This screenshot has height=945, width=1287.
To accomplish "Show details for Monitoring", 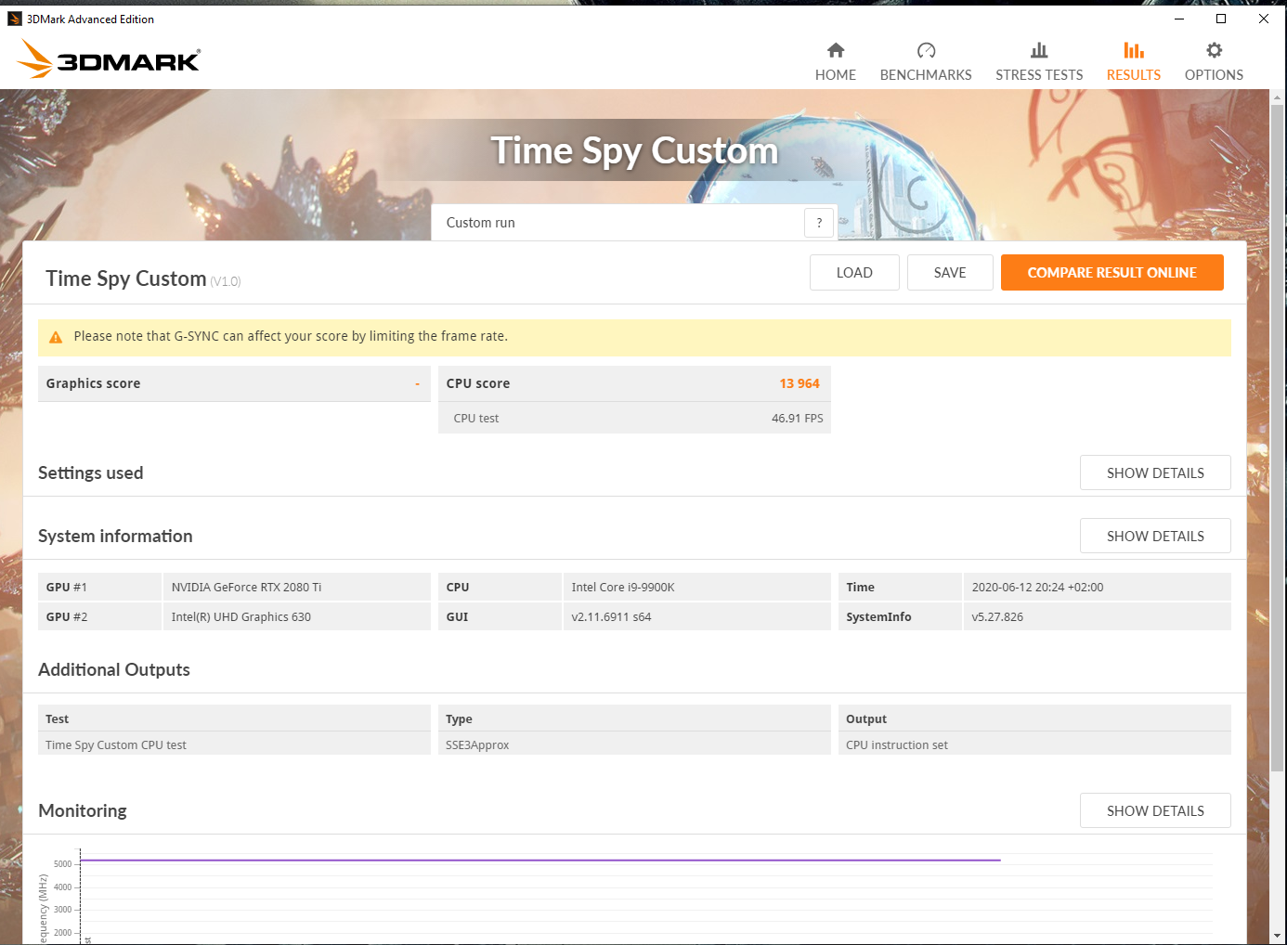I will click(x=1155, y=810).
